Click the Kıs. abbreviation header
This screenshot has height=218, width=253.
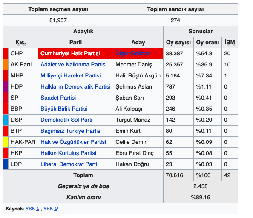20,43
